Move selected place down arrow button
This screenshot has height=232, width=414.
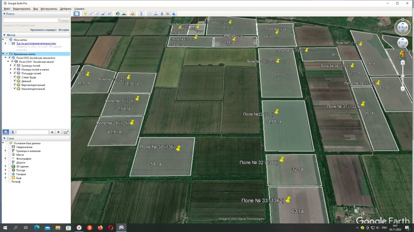(x=58, y=132)
